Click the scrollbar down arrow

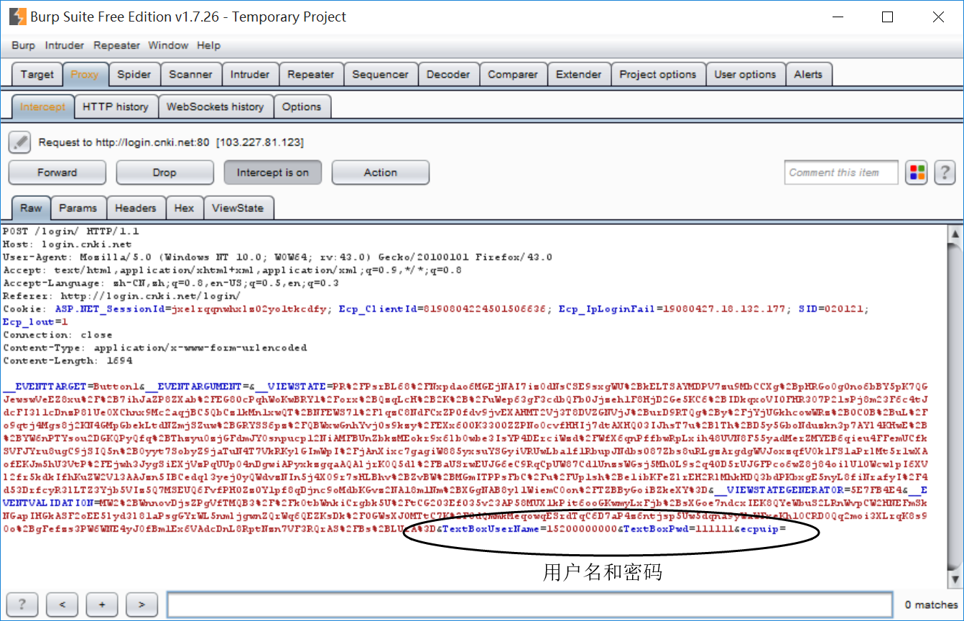(955, 579)
